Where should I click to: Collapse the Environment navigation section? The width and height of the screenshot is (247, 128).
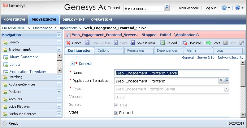(x=59, y=49)
